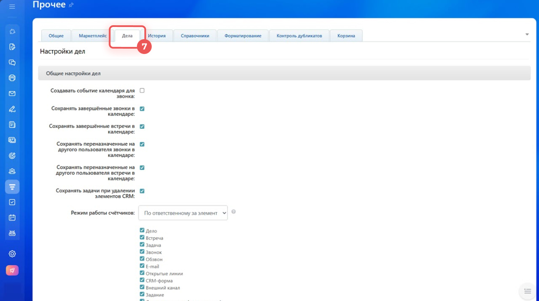This screenshot has width=539, height=301.
Task: Open the CRM funnel icon in the sidebar
Action: pos(12,187)
